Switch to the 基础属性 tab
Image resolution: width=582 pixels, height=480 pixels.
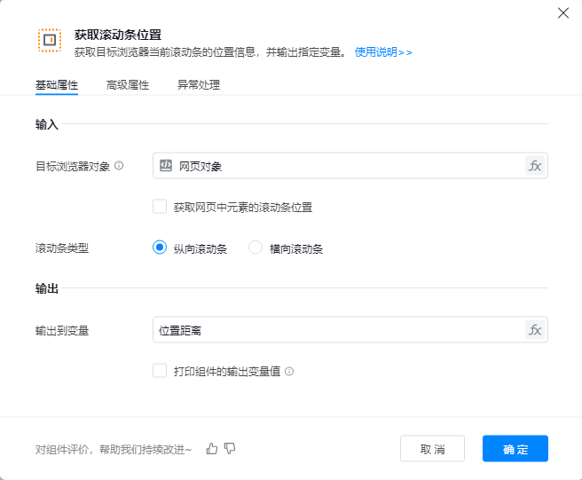tap(57, 85)
